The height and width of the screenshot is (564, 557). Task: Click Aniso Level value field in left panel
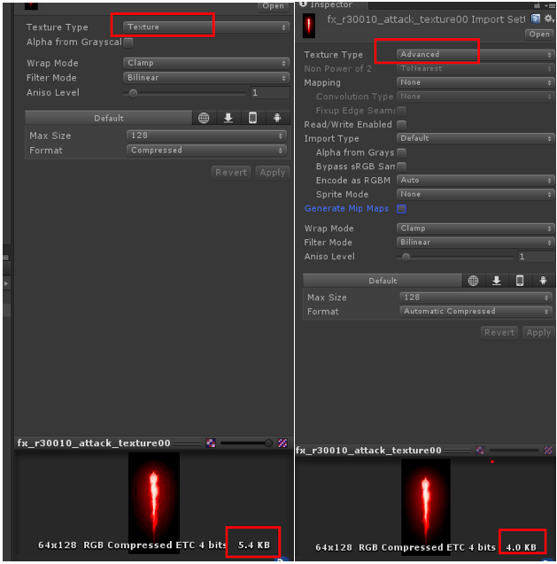(269, 93)
